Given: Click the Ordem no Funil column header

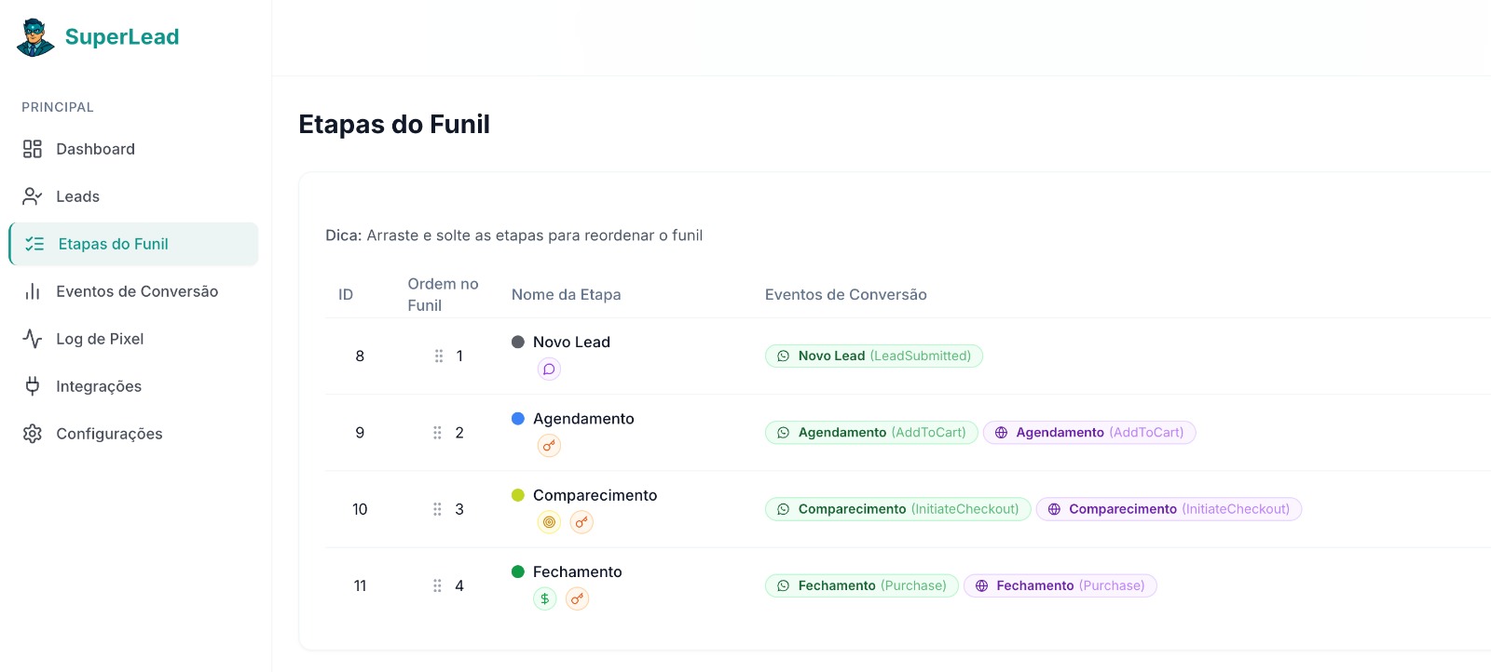Looking at the screenshot, I should (443, 294).
